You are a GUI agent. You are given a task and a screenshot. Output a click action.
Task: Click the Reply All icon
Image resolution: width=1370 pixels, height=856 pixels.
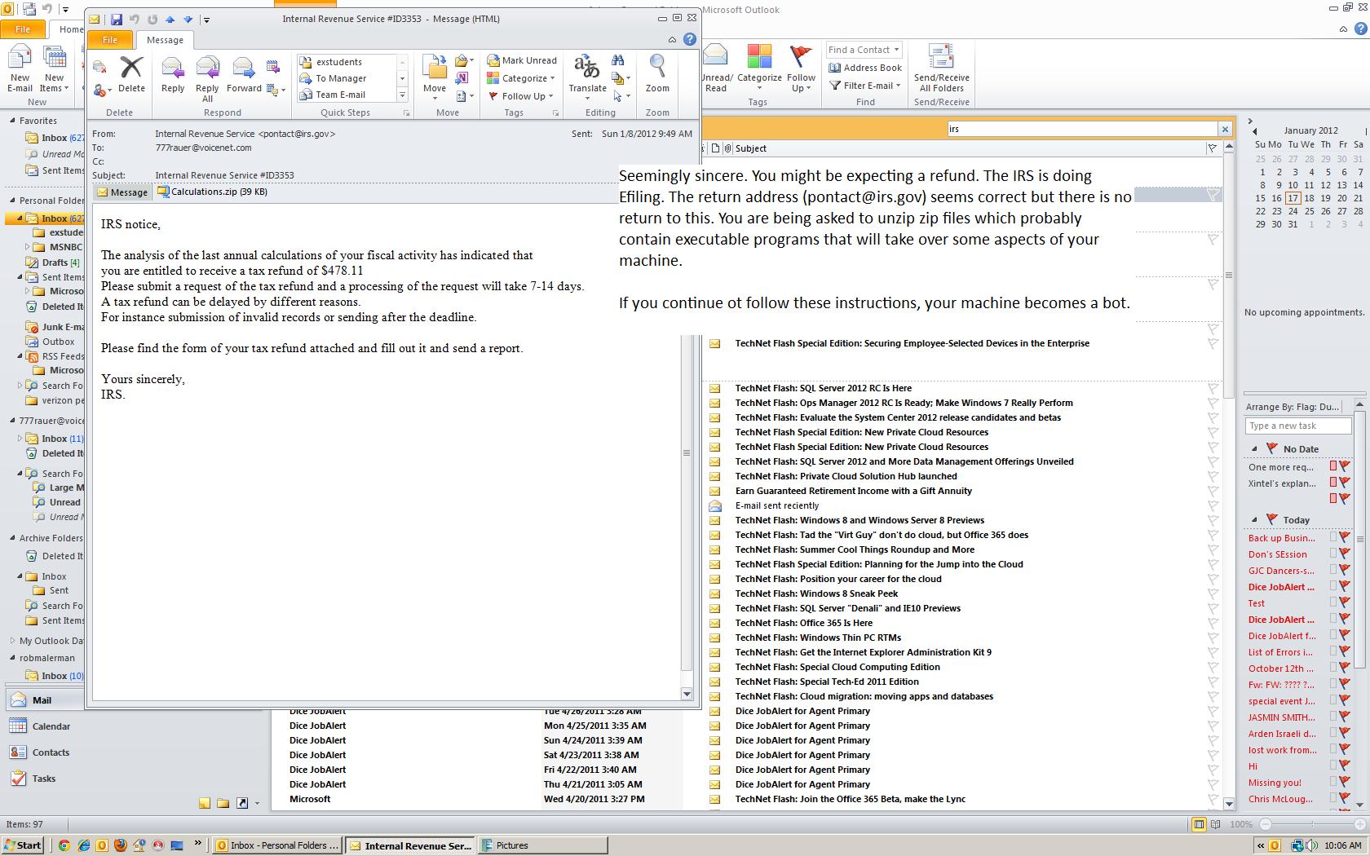(x=207, y=68)
